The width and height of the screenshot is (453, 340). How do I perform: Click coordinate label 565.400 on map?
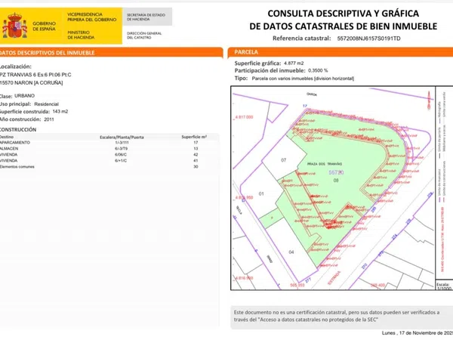378,286
